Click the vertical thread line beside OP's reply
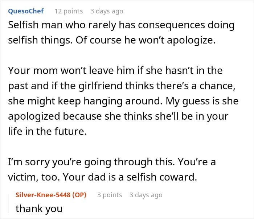The image size is (254, 219). (10, 202)
